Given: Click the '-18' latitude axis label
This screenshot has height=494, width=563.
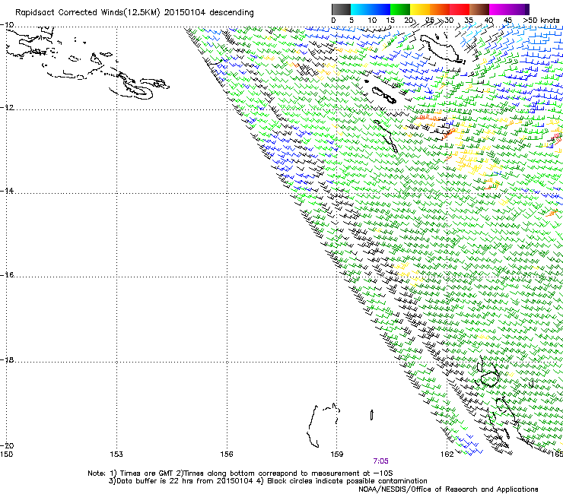Looking at the screenshot, I should [7, 359].
